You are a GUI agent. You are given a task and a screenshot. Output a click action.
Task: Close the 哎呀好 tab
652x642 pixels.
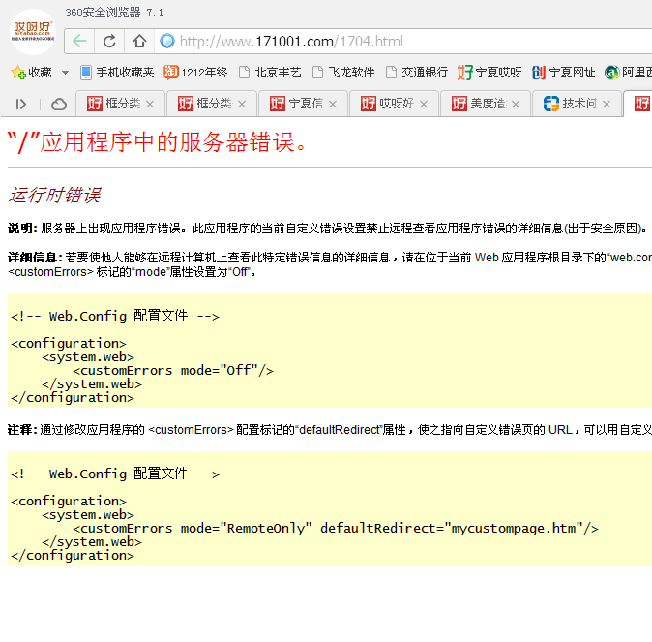(425, 104)
